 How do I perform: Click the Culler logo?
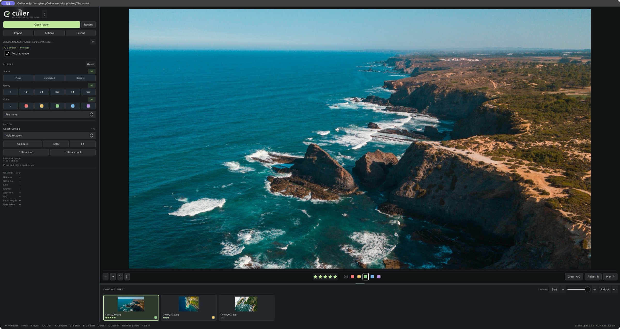(22, 14)
